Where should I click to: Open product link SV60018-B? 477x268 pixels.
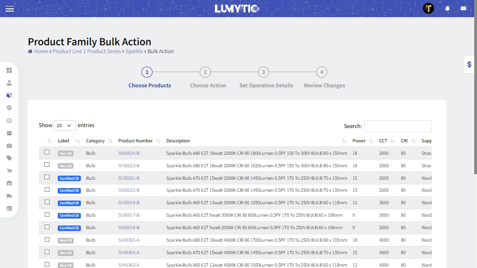pyautogui.click(x=128, y=228)
